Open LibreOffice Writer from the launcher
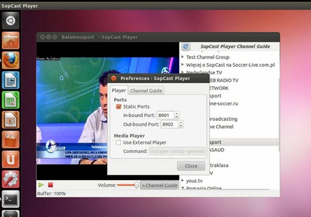The image size is (311, 217). click(x=11, y=80)
